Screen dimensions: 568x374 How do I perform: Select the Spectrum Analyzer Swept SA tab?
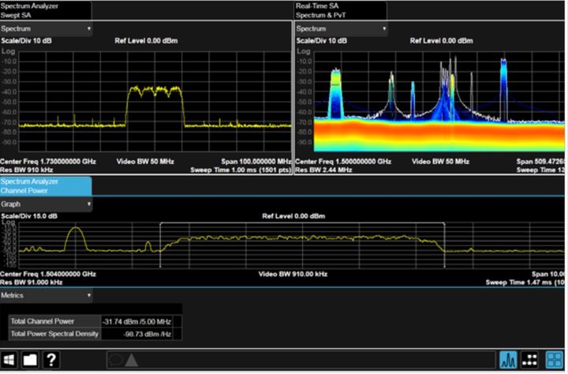click(46, 10)
